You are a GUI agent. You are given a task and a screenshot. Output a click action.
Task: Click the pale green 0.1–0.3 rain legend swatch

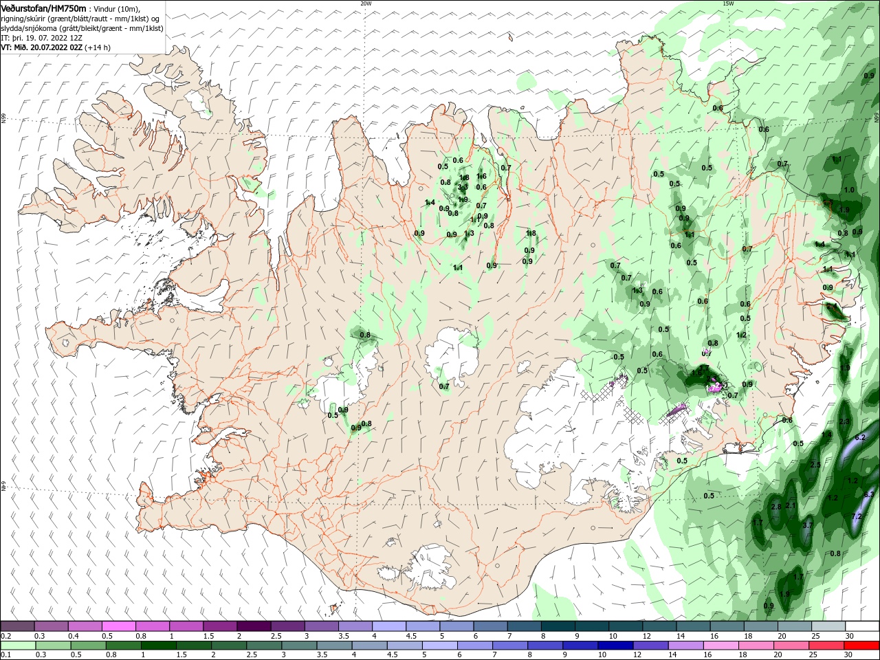coord(17,646)
